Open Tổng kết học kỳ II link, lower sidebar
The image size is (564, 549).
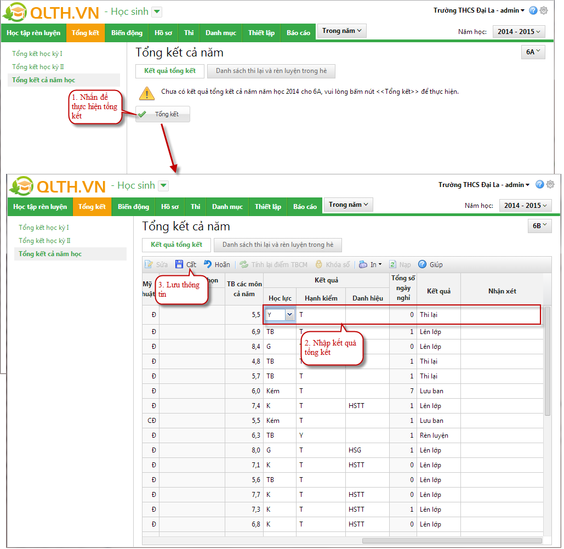point(44,240)
